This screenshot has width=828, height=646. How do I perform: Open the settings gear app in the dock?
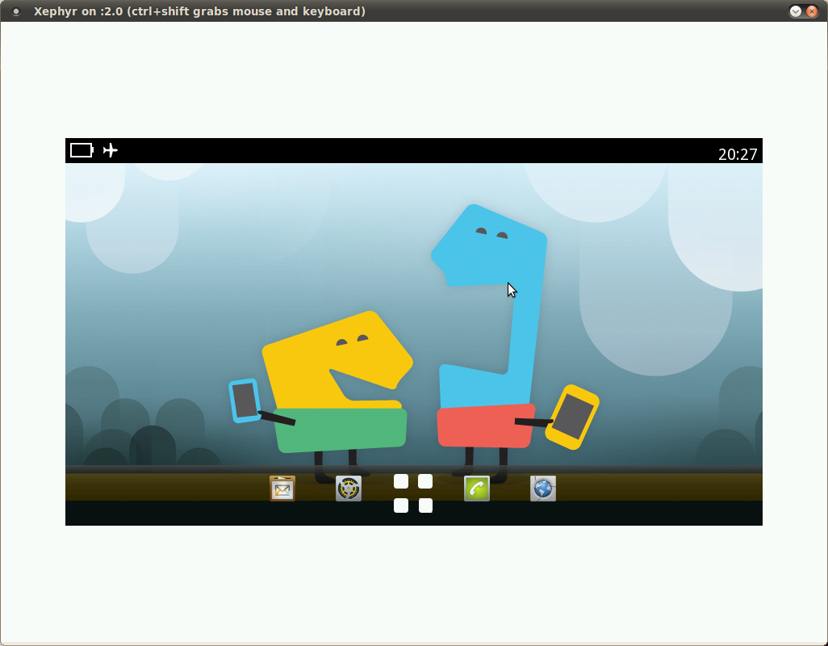click(349, 489)
